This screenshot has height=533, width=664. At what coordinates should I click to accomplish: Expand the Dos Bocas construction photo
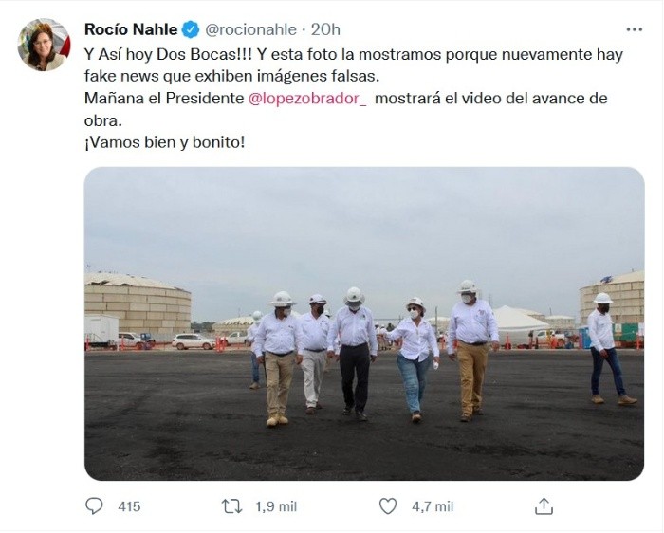click(363, 323)
